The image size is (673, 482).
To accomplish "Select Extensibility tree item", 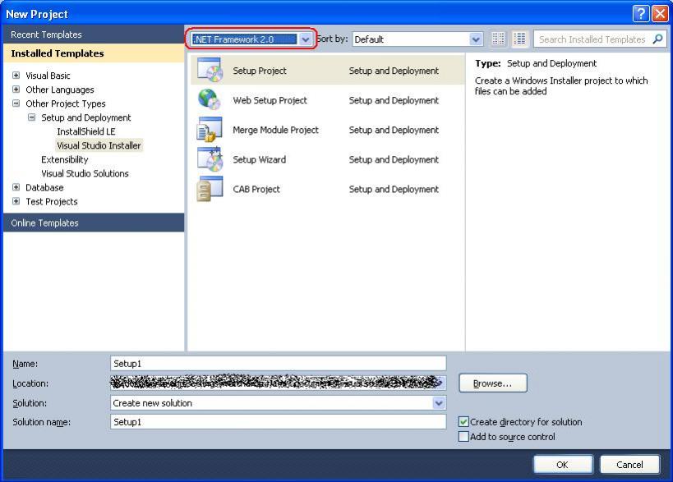I will point(64,159).
